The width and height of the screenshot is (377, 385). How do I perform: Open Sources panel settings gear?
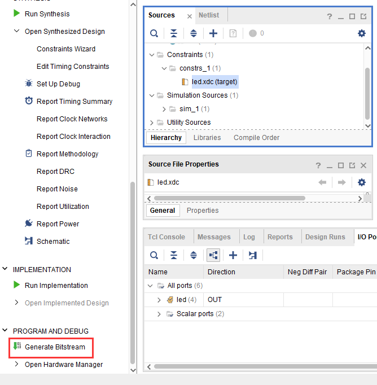coord(362,33)
